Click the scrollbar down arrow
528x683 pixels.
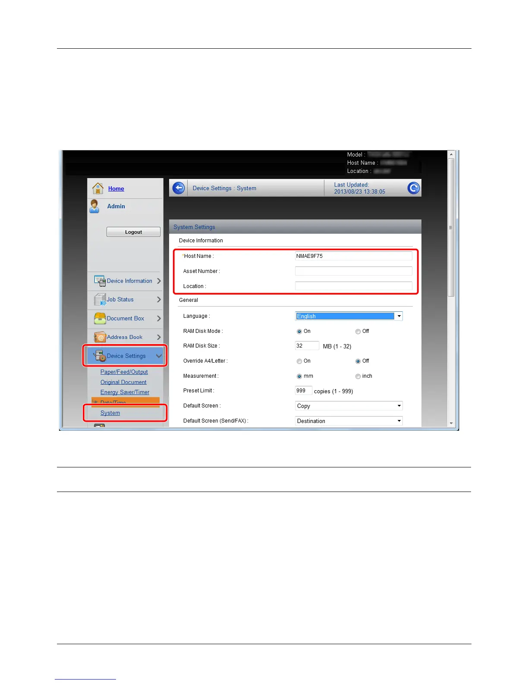(451, 423)
